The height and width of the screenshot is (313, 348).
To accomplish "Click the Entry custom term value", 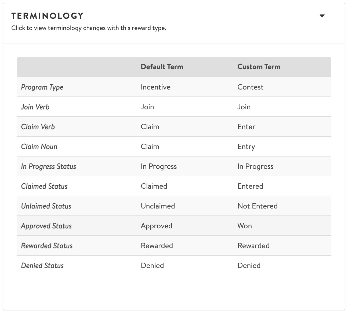I will (246, 146).
